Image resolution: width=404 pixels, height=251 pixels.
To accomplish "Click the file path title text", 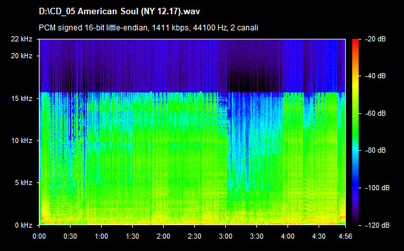I will 119,12.
